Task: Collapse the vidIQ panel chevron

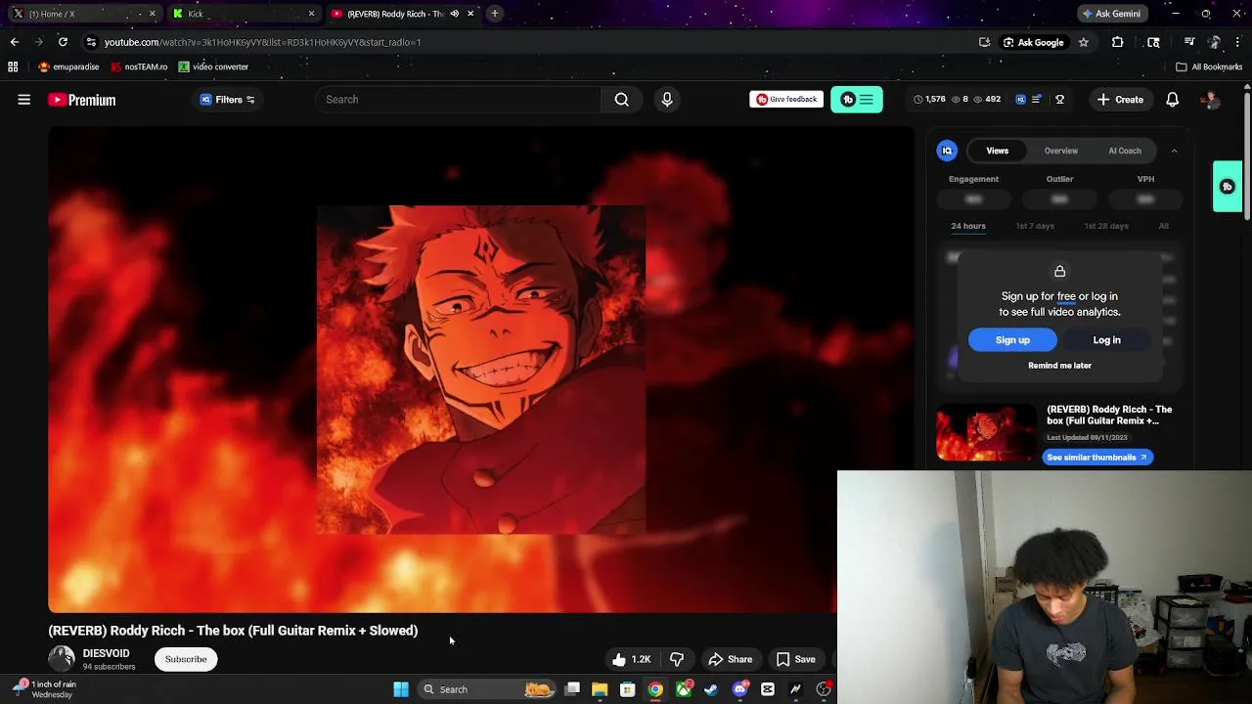Action: [x=1174, y=151]
